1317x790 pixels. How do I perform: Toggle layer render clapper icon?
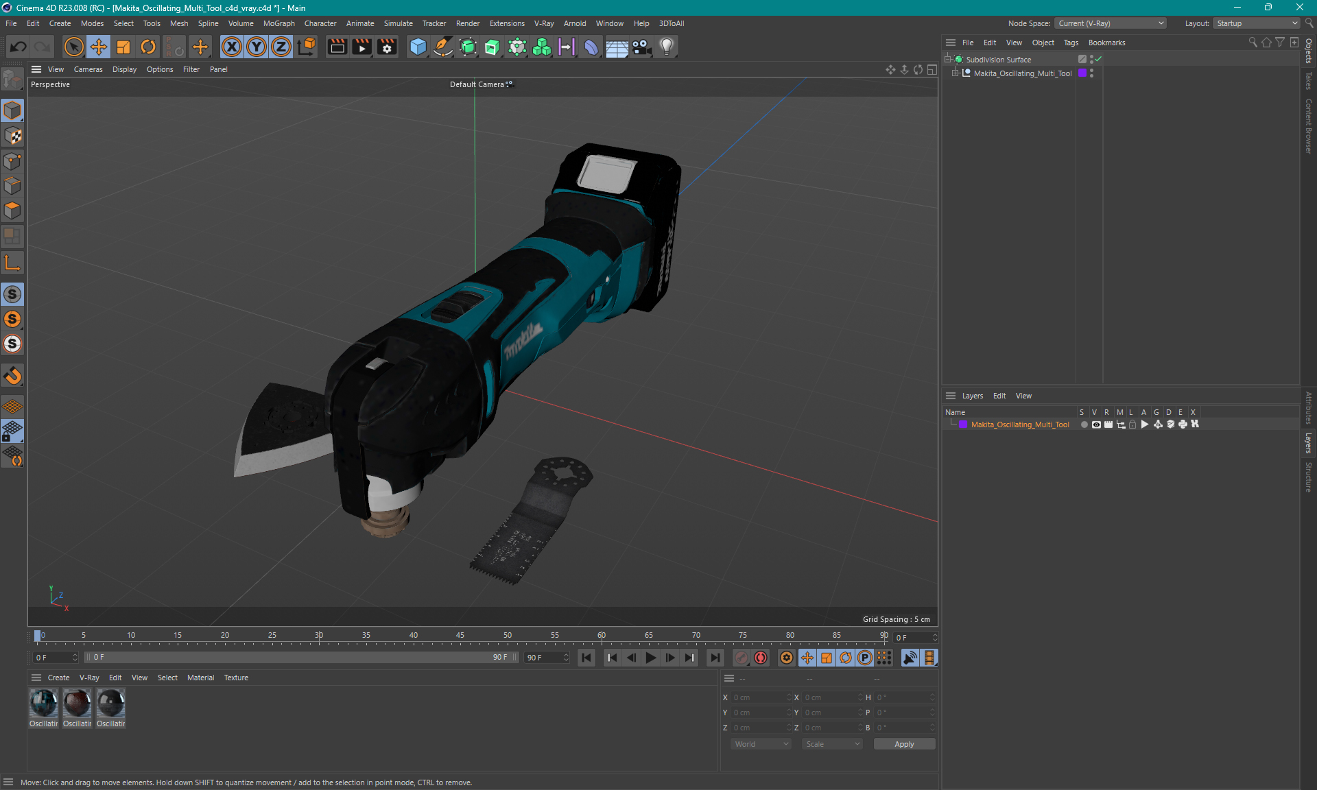(1108, 424)
